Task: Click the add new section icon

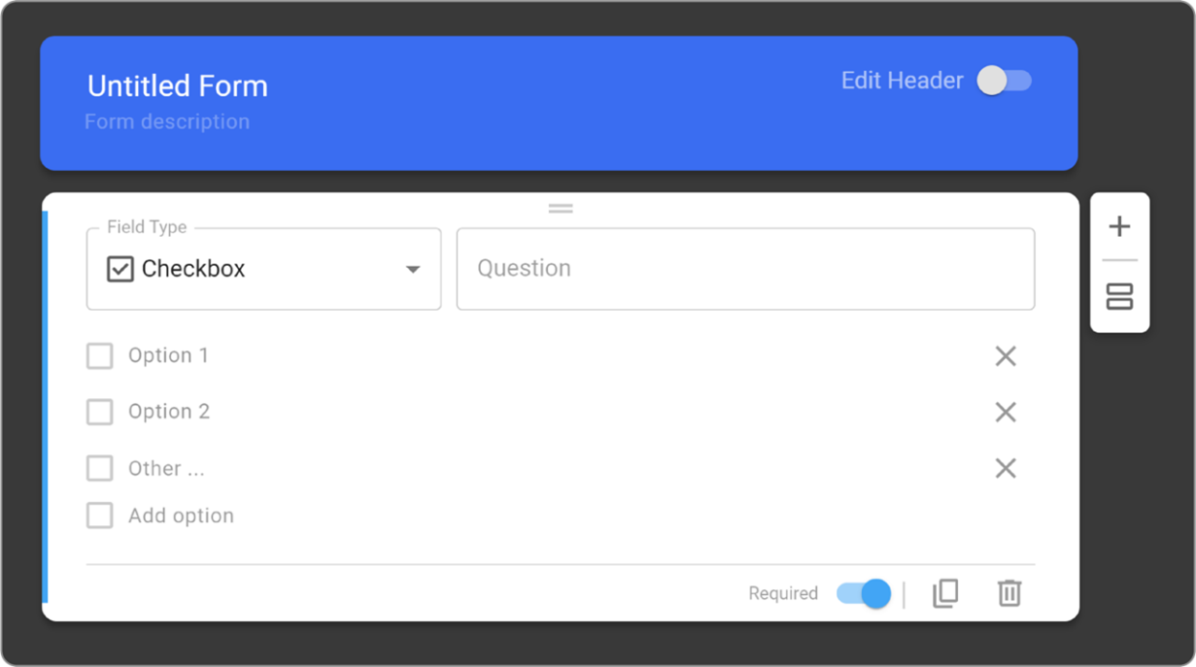Action: pos(1119,297)
